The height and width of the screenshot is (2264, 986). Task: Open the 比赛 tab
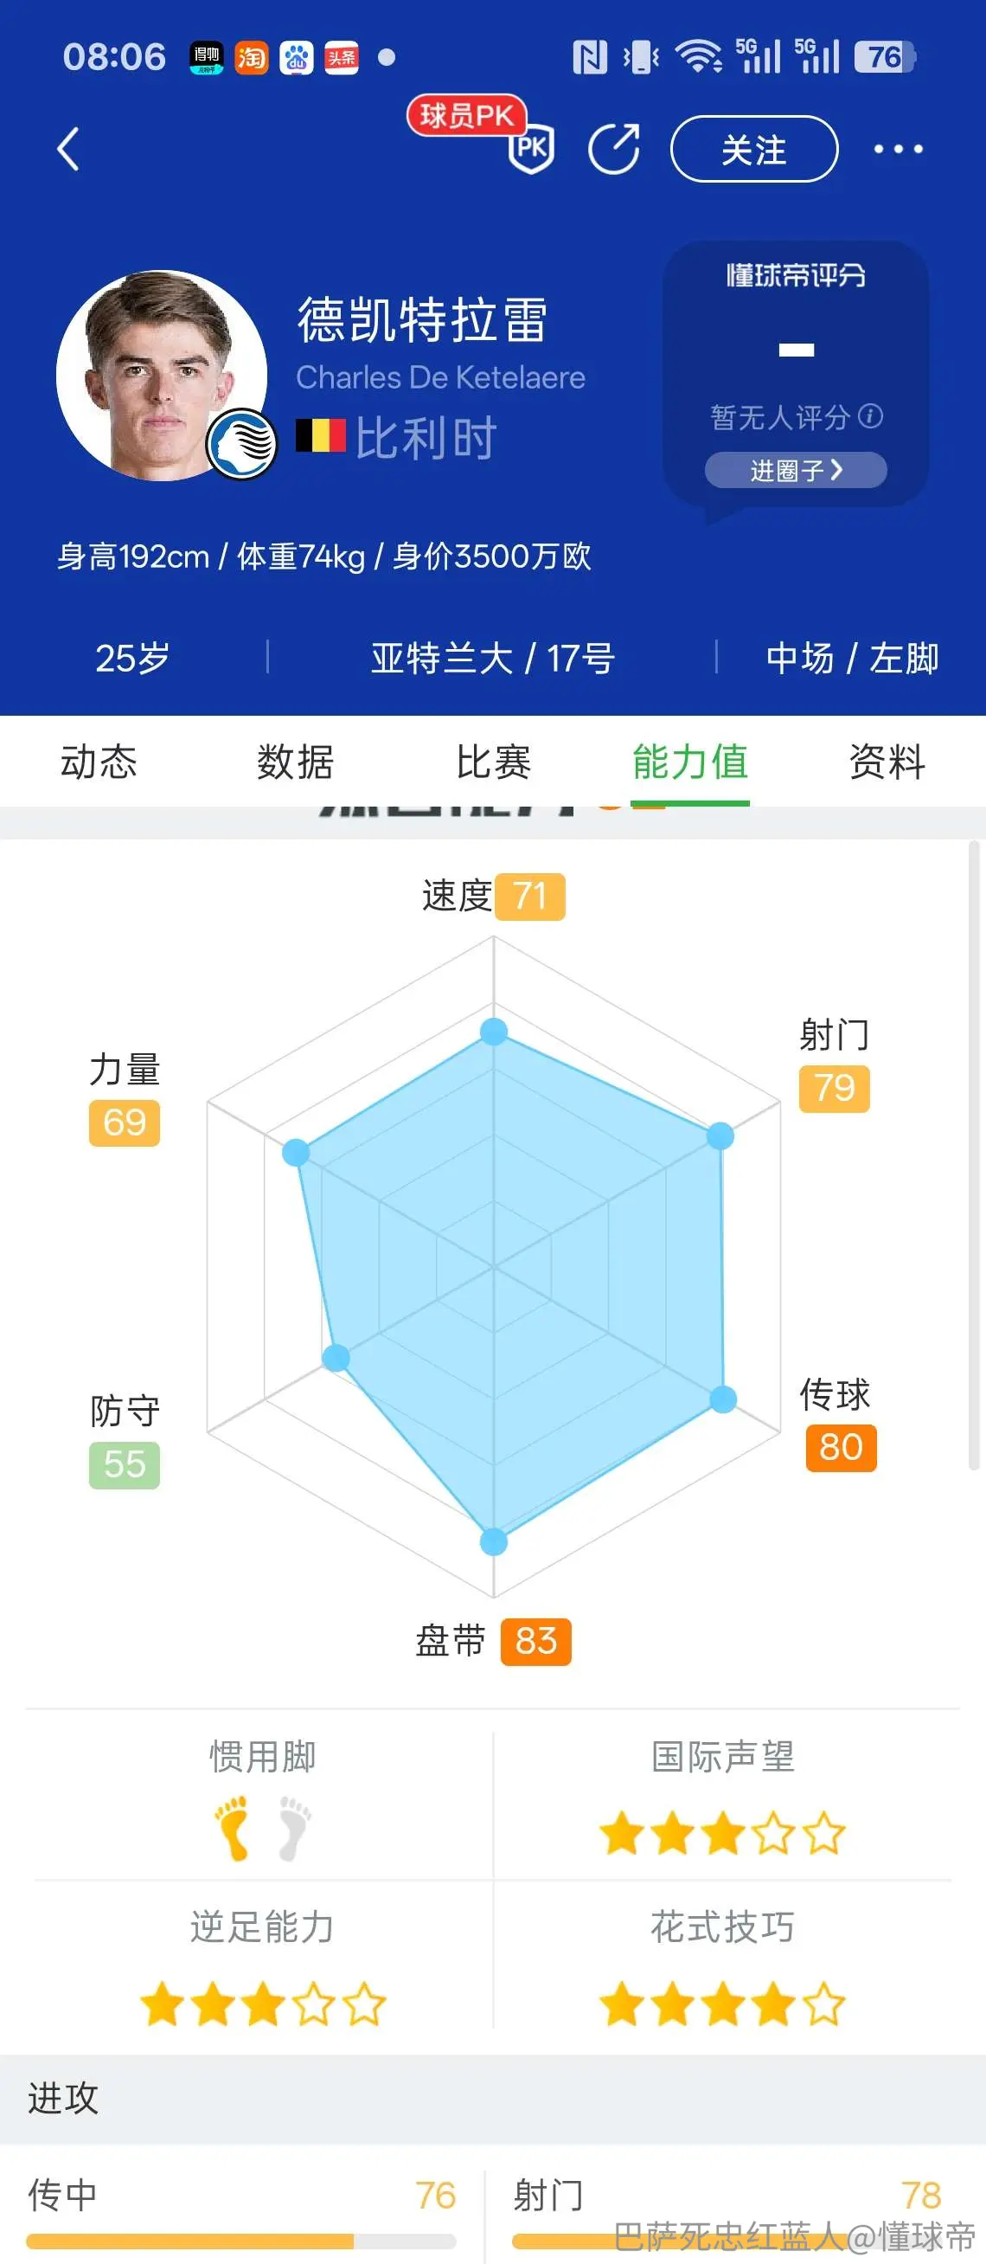[x=492, y=761]
